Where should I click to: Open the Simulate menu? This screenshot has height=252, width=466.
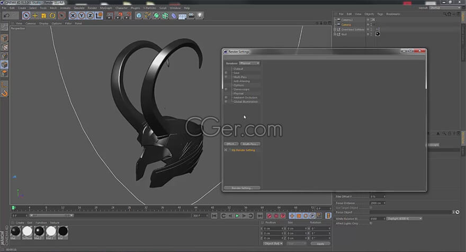coord(79,8)
